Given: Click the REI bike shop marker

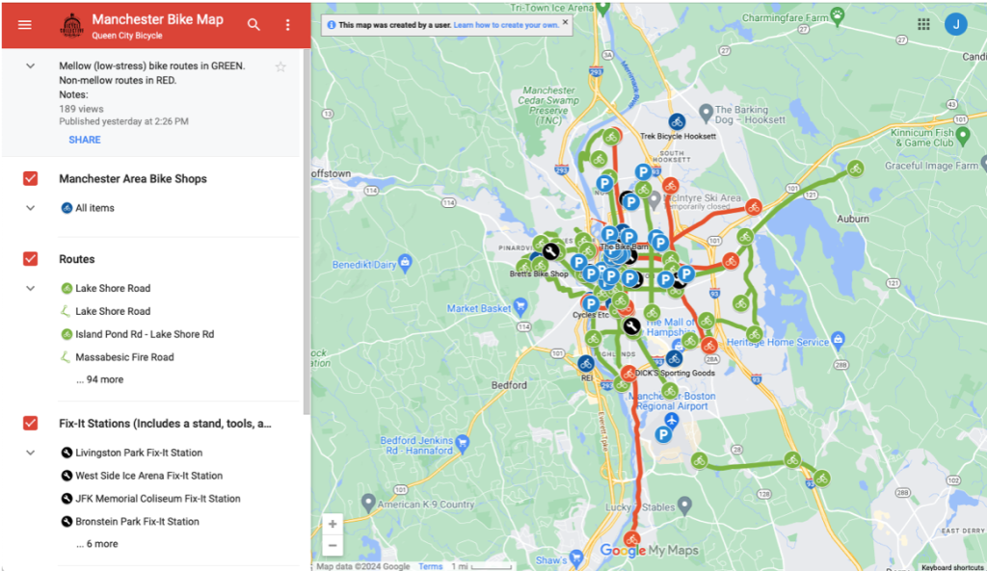Looking at the screenshot, I should (x=586, y=363).
